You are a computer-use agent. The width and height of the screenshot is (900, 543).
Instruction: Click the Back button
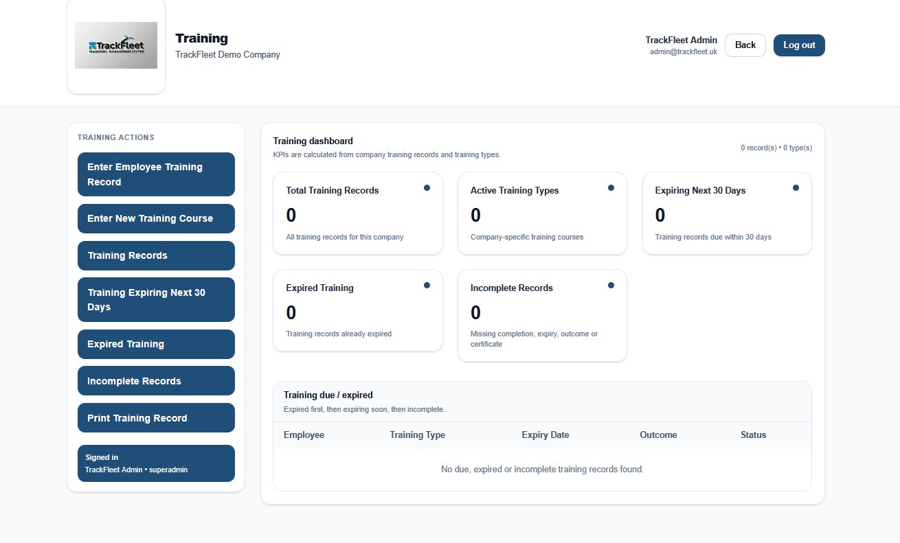coord(745,45)
